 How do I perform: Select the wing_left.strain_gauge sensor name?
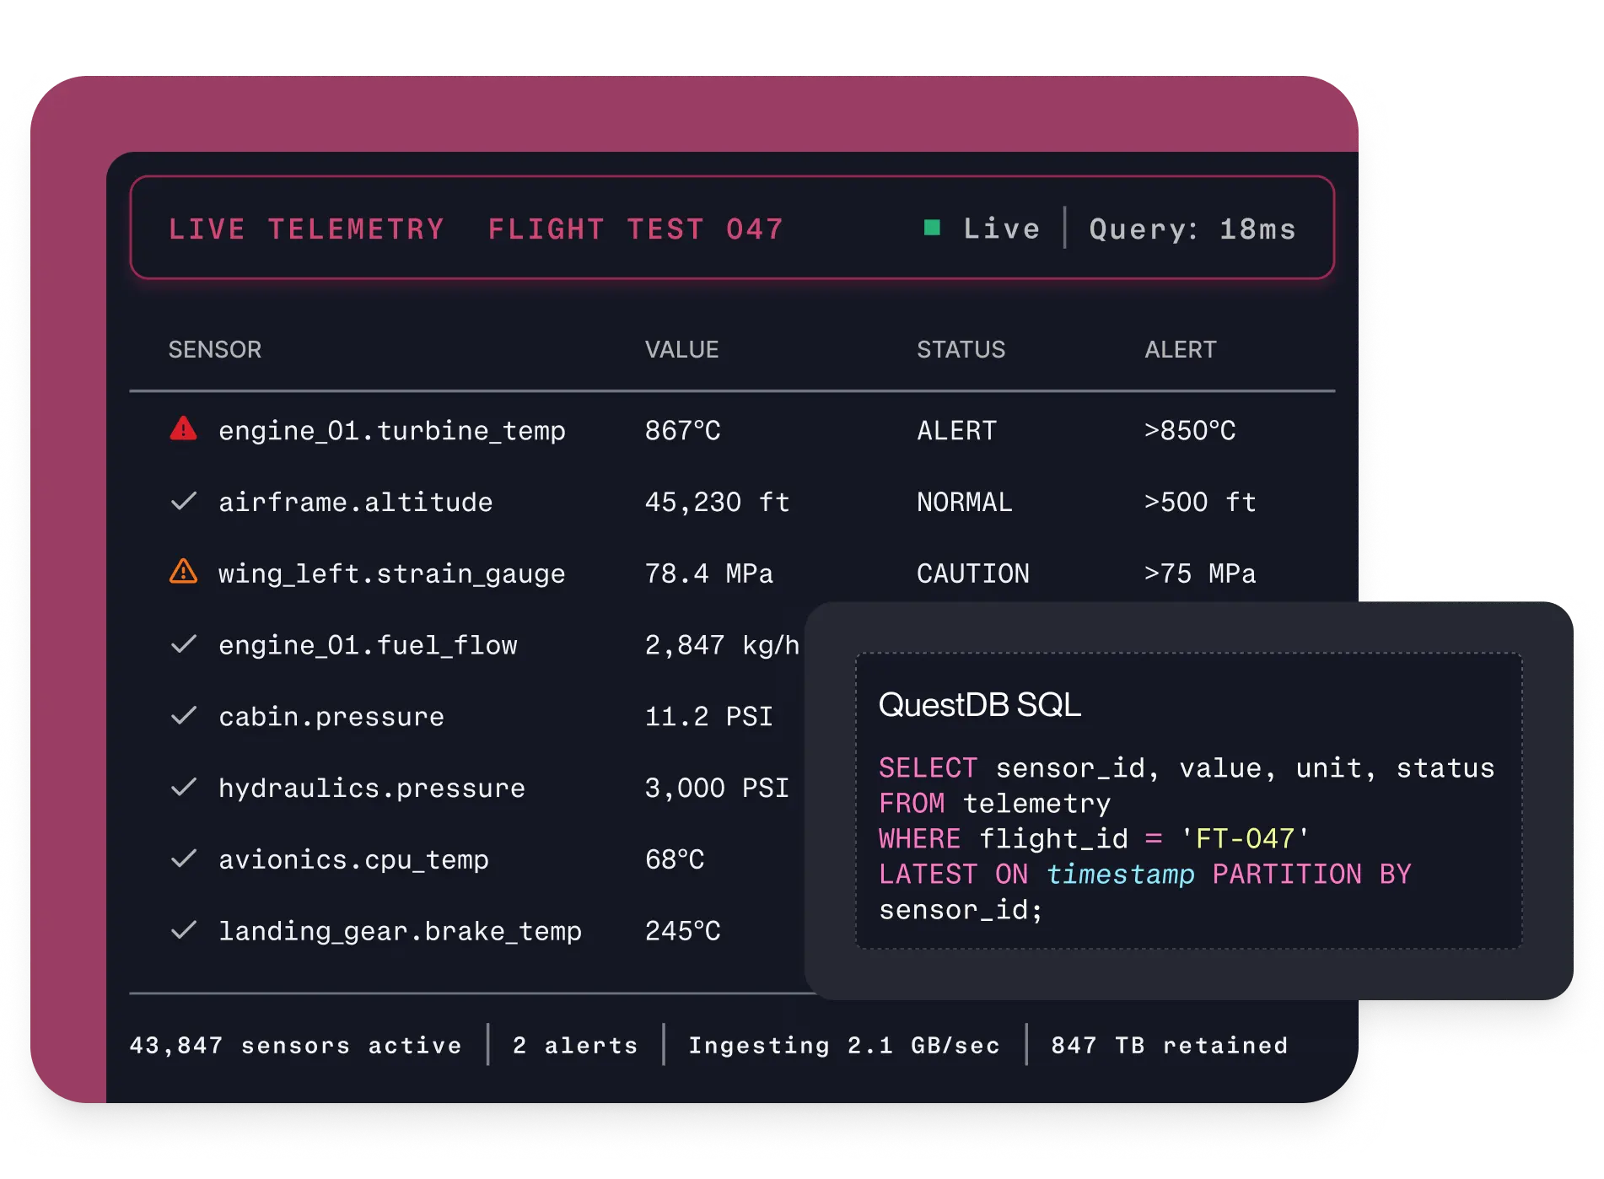tap(391, 574)
